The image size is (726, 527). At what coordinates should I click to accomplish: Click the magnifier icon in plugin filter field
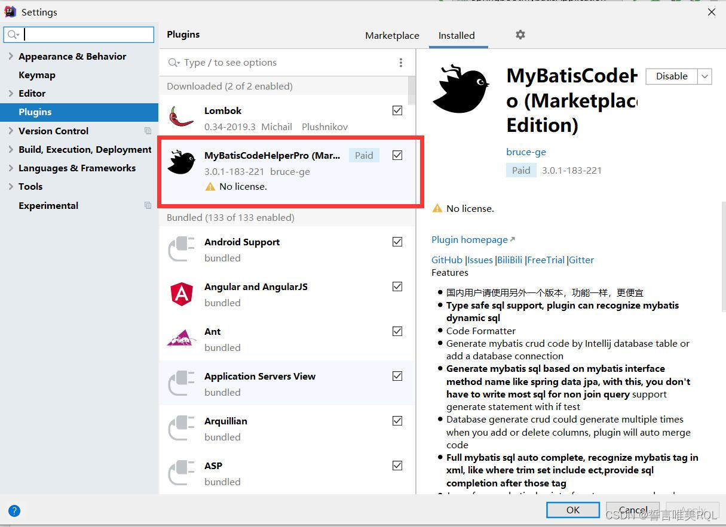pos(174,63)
